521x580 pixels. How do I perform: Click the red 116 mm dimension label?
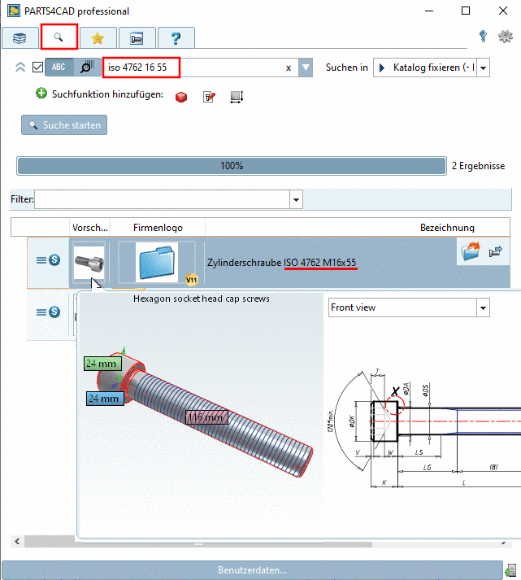[206, 417]
